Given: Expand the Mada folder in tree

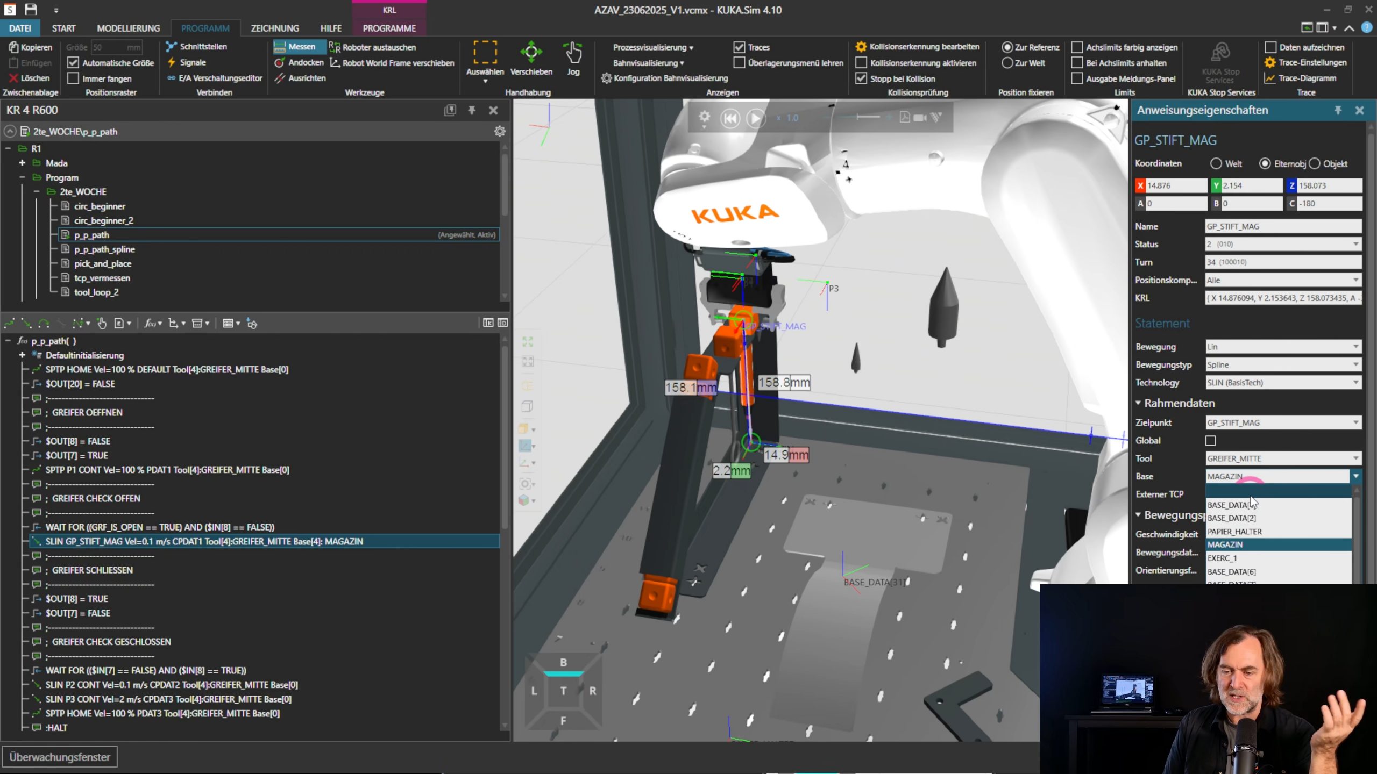Looking at the screenshot, I should pos(22,163).
